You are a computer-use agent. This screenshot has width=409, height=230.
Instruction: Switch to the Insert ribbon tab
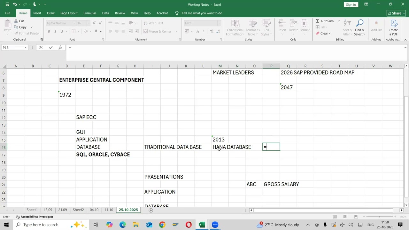(x=37, y=13)
